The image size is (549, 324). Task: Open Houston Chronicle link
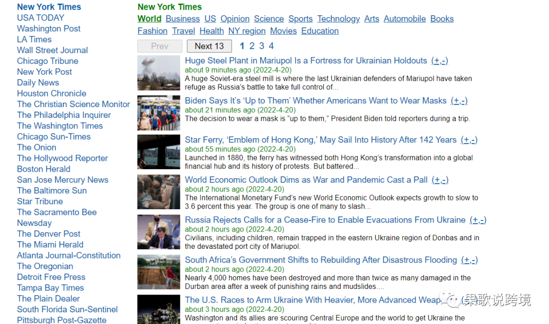pos(52,94)
